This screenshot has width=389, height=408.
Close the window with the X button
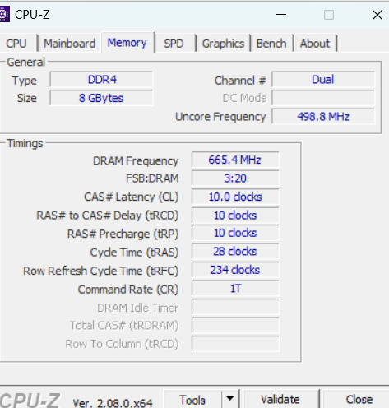point(377,15)
